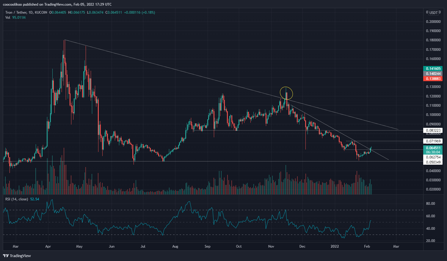The image size is (447, 261).
Task: Select the yellow ellipse annotation on the chart
Action: pyautogui.click(x=286, y=93)
